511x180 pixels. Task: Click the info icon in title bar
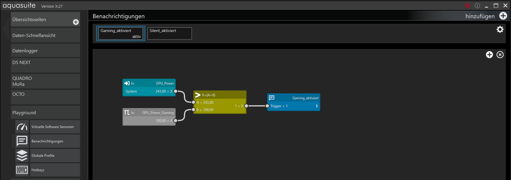click(x=477, y=6)
